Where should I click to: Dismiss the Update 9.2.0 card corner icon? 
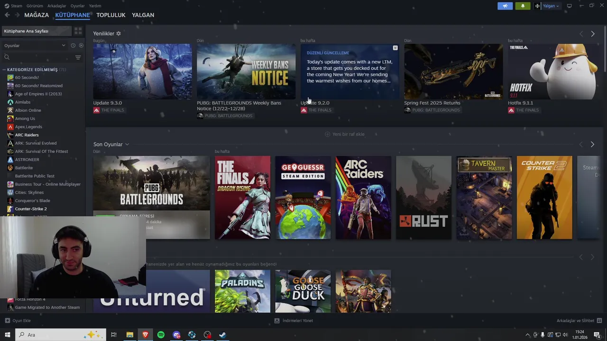[395, 48]
